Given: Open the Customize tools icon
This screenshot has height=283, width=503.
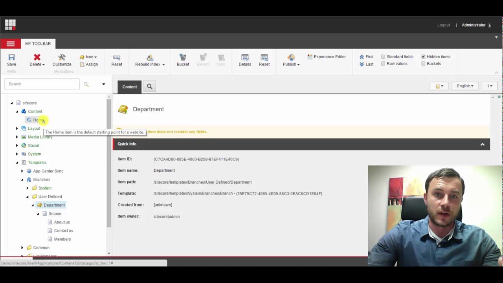Looking at the screenshot, I should (x=62, y=57).
